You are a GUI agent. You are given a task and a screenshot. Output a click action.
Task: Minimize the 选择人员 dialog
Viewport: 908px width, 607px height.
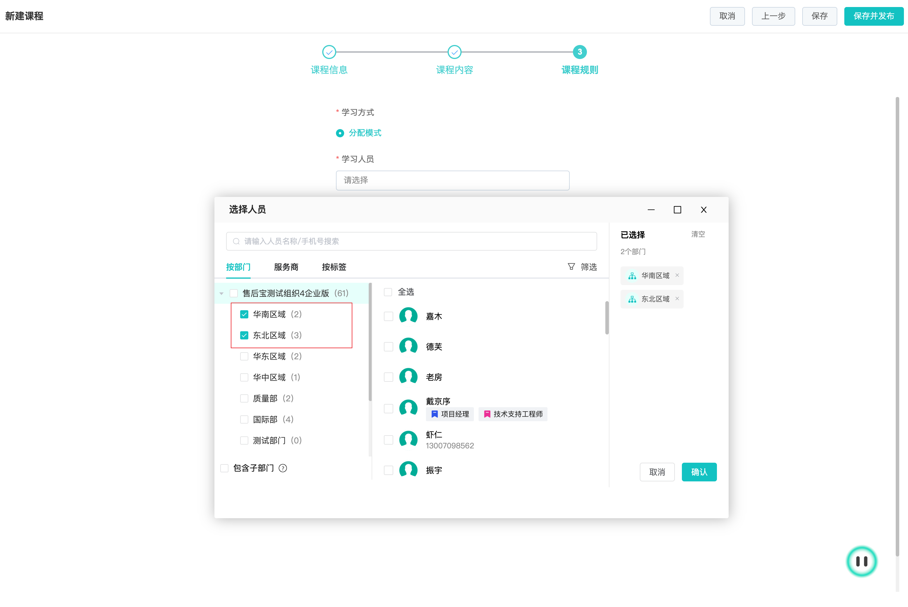point(651,209)
